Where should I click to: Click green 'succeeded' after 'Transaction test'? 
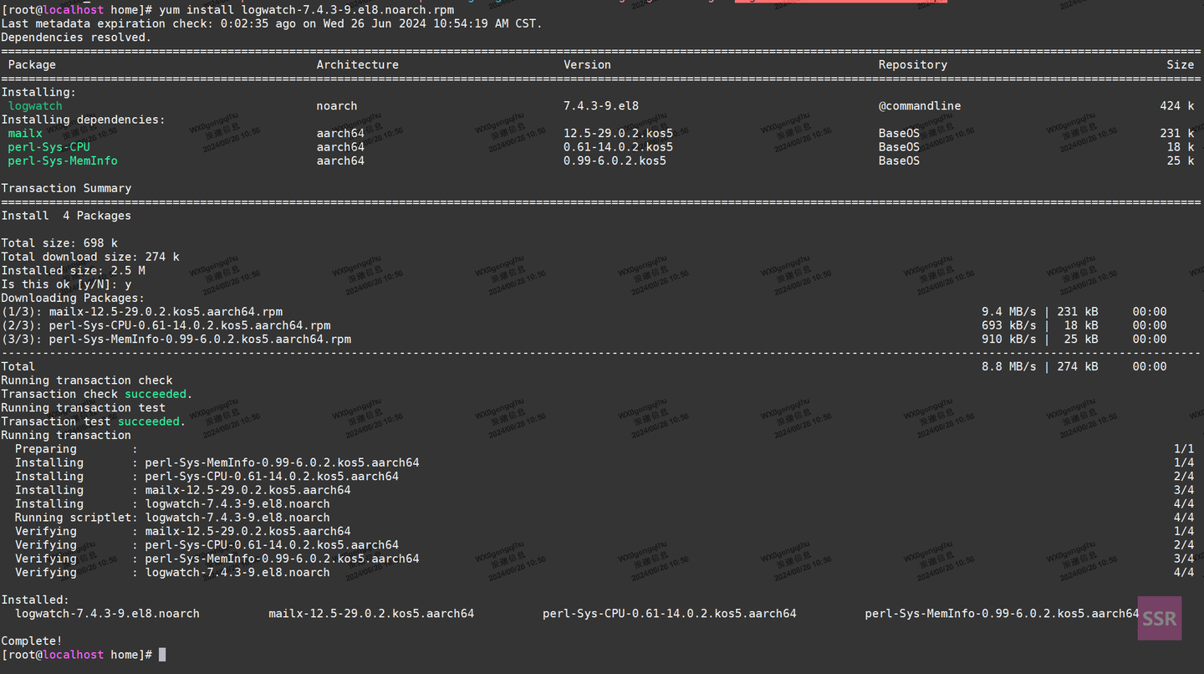pos(149,421)
